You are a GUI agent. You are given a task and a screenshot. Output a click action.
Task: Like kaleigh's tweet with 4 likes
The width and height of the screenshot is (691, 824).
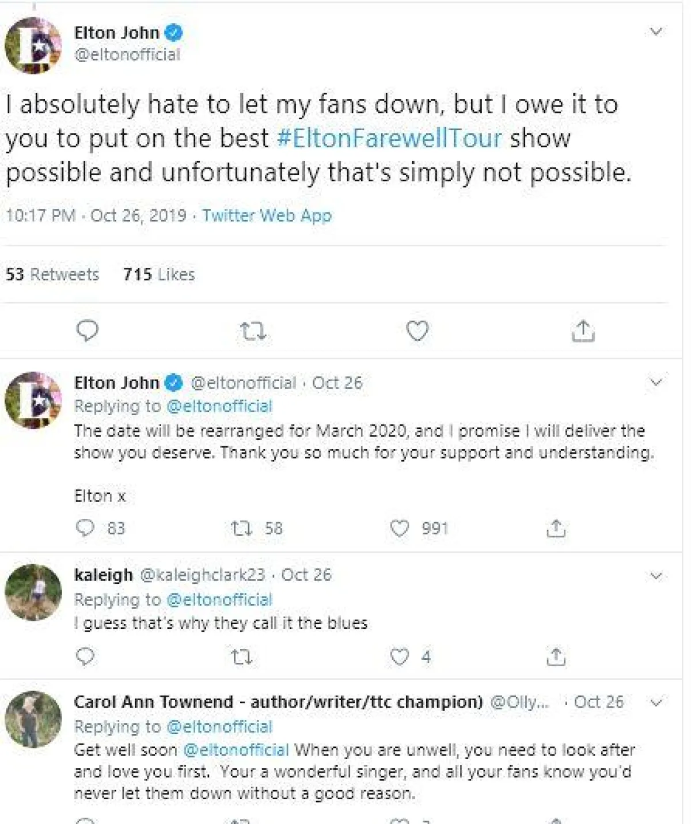click(400, 656)
